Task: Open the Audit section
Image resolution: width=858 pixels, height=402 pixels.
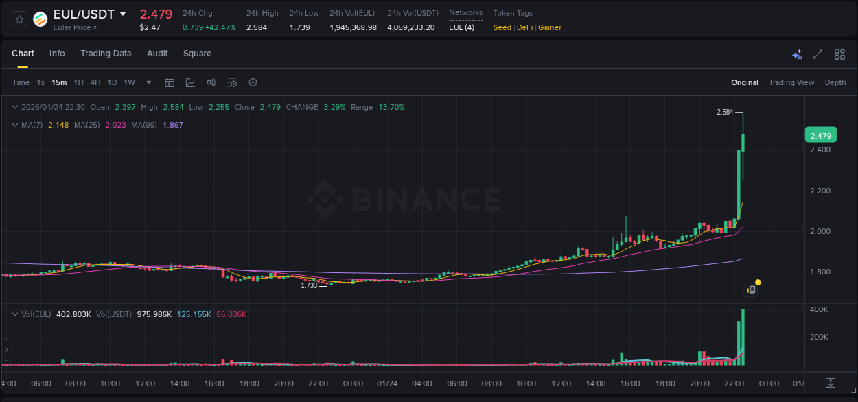Action: point(157,54)
